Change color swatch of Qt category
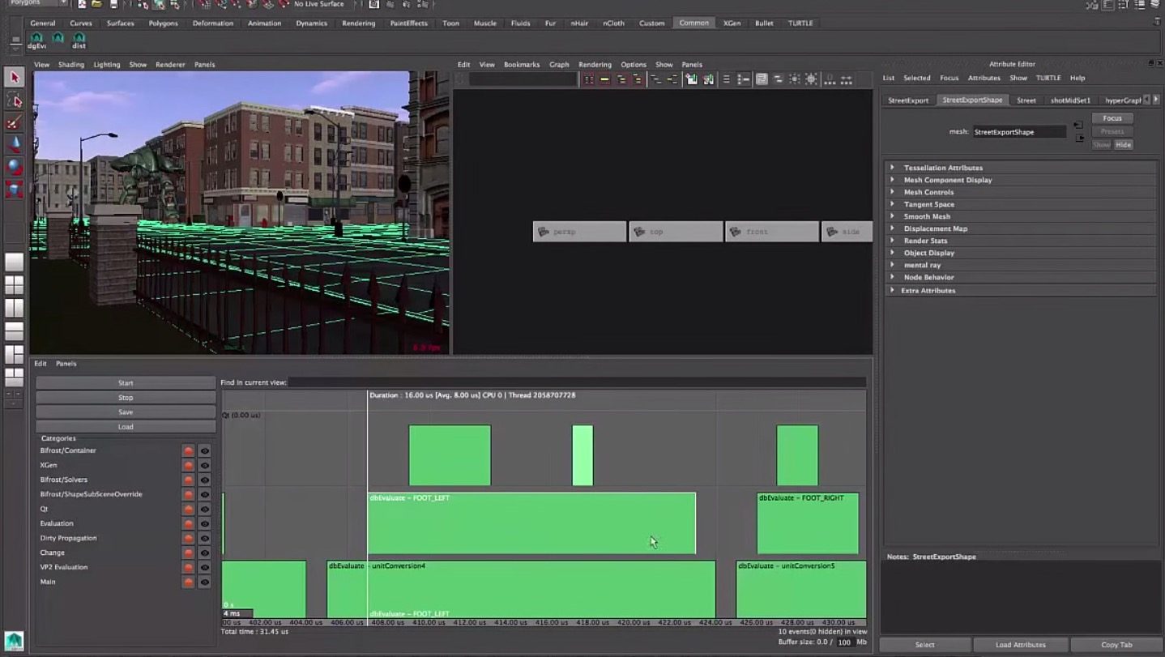This screenshot has width=1165, height=657. (188, 510)
